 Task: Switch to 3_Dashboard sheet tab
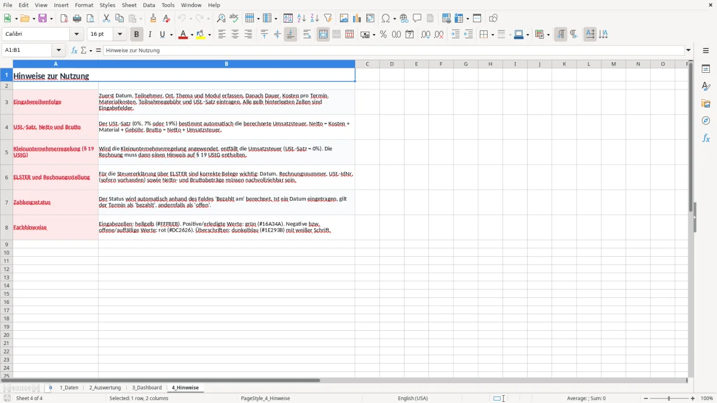pos(146,387)
